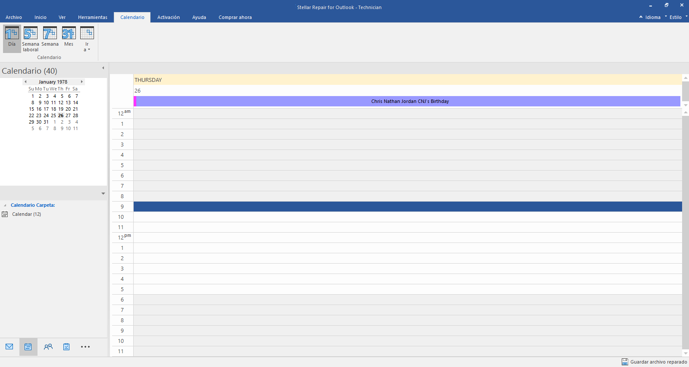
Task: Select January 14 in mini calendar
Action: coord(75,103)
